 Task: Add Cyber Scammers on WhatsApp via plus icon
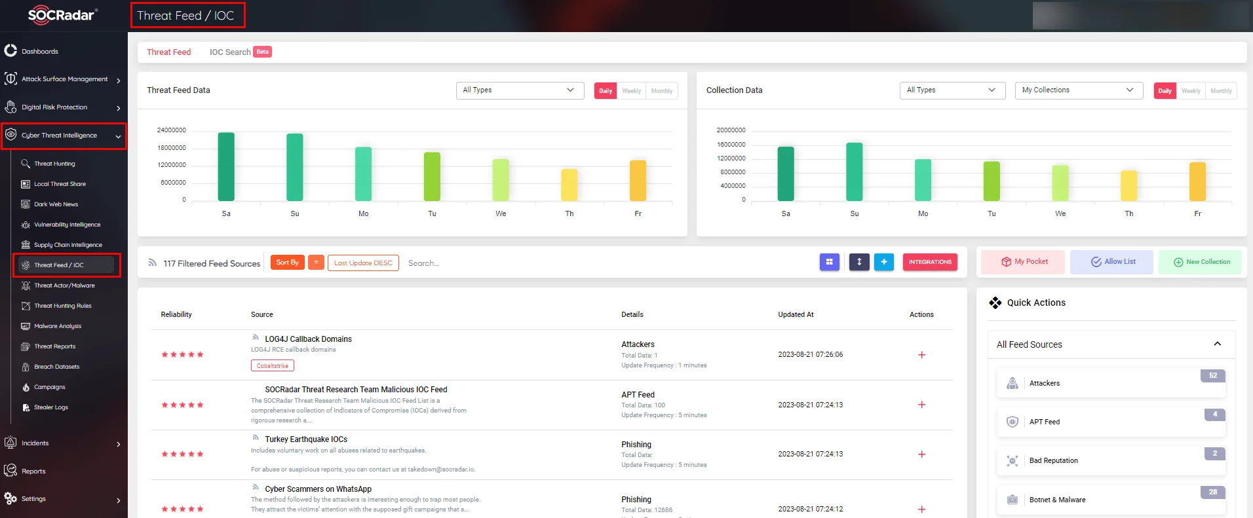(x=921, y=509)
